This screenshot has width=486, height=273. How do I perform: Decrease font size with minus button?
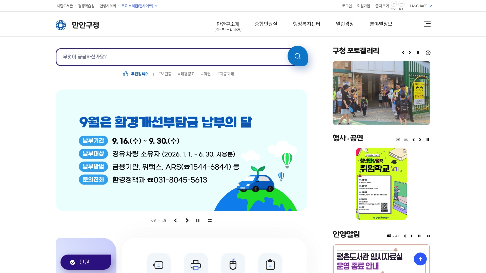(x=401, y=4)
